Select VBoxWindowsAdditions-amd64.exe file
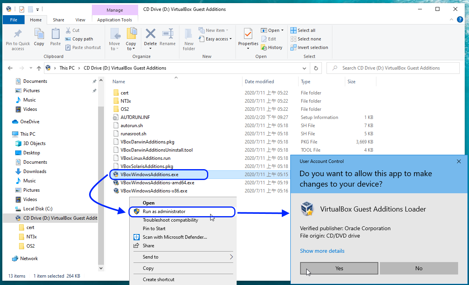 click(x=157, y=183)
